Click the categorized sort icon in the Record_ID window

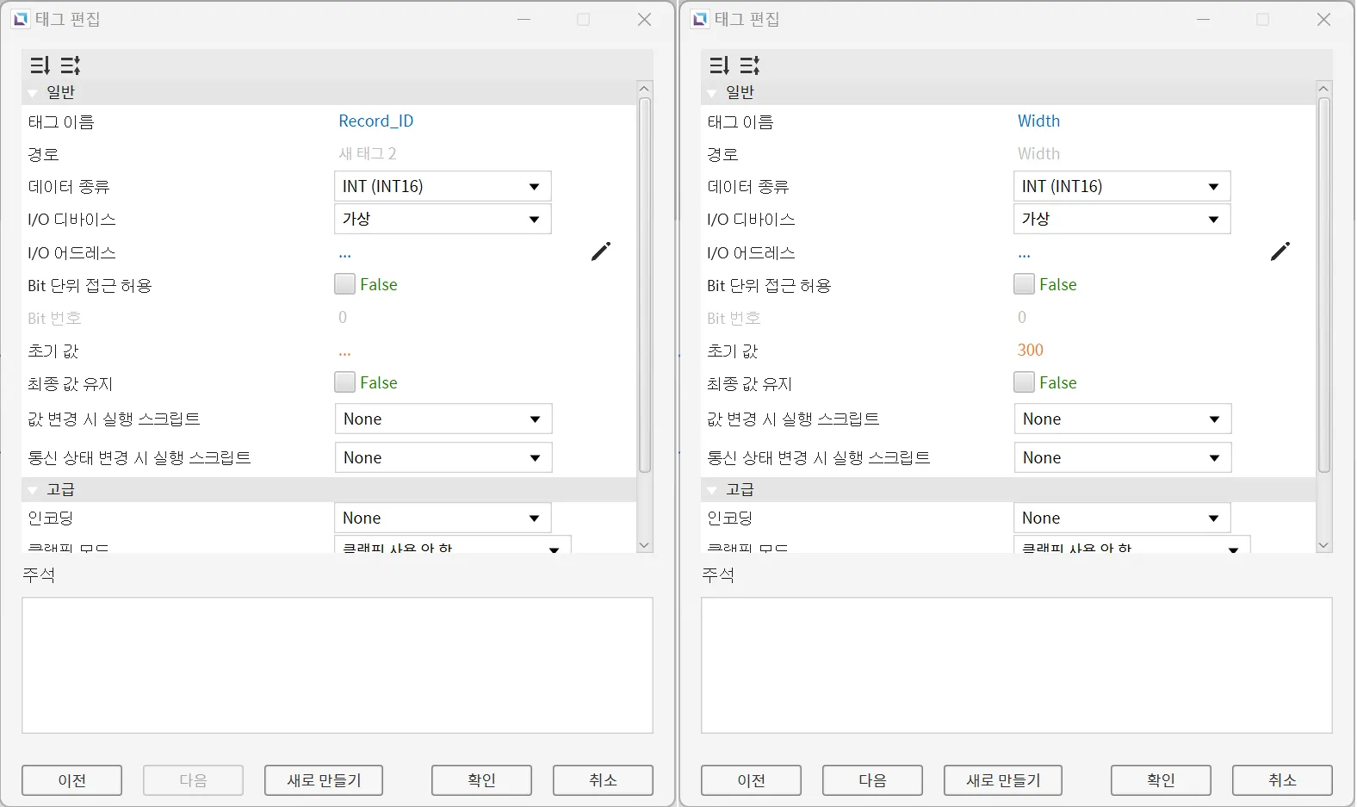coord(40,65)
